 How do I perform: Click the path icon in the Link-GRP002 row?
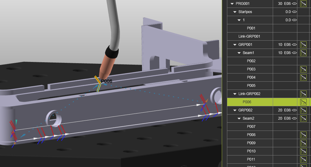click(303, 94)
